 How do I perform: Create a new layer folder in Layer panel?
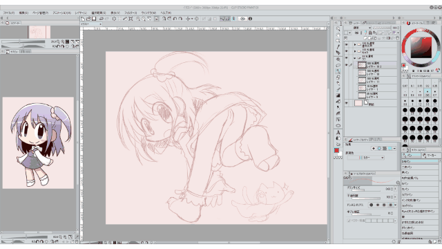(x=375, y=38)
